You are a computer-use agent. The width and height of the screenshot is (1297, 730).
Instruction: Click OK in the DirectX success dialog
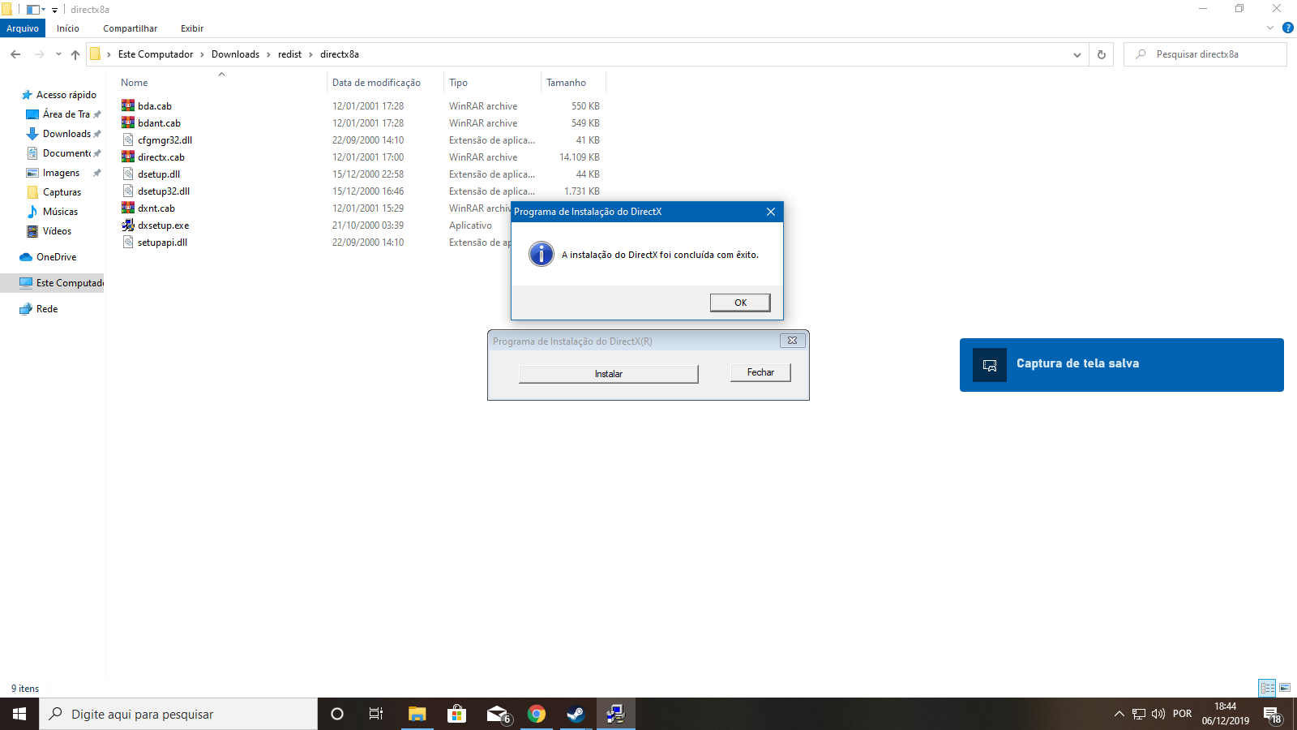[740, 303]
